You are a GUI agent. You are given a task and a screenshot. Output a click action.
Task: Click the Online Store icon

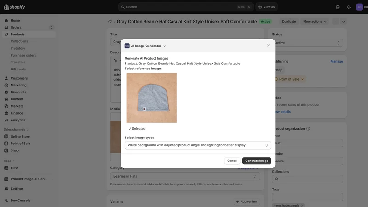[6, 136]
